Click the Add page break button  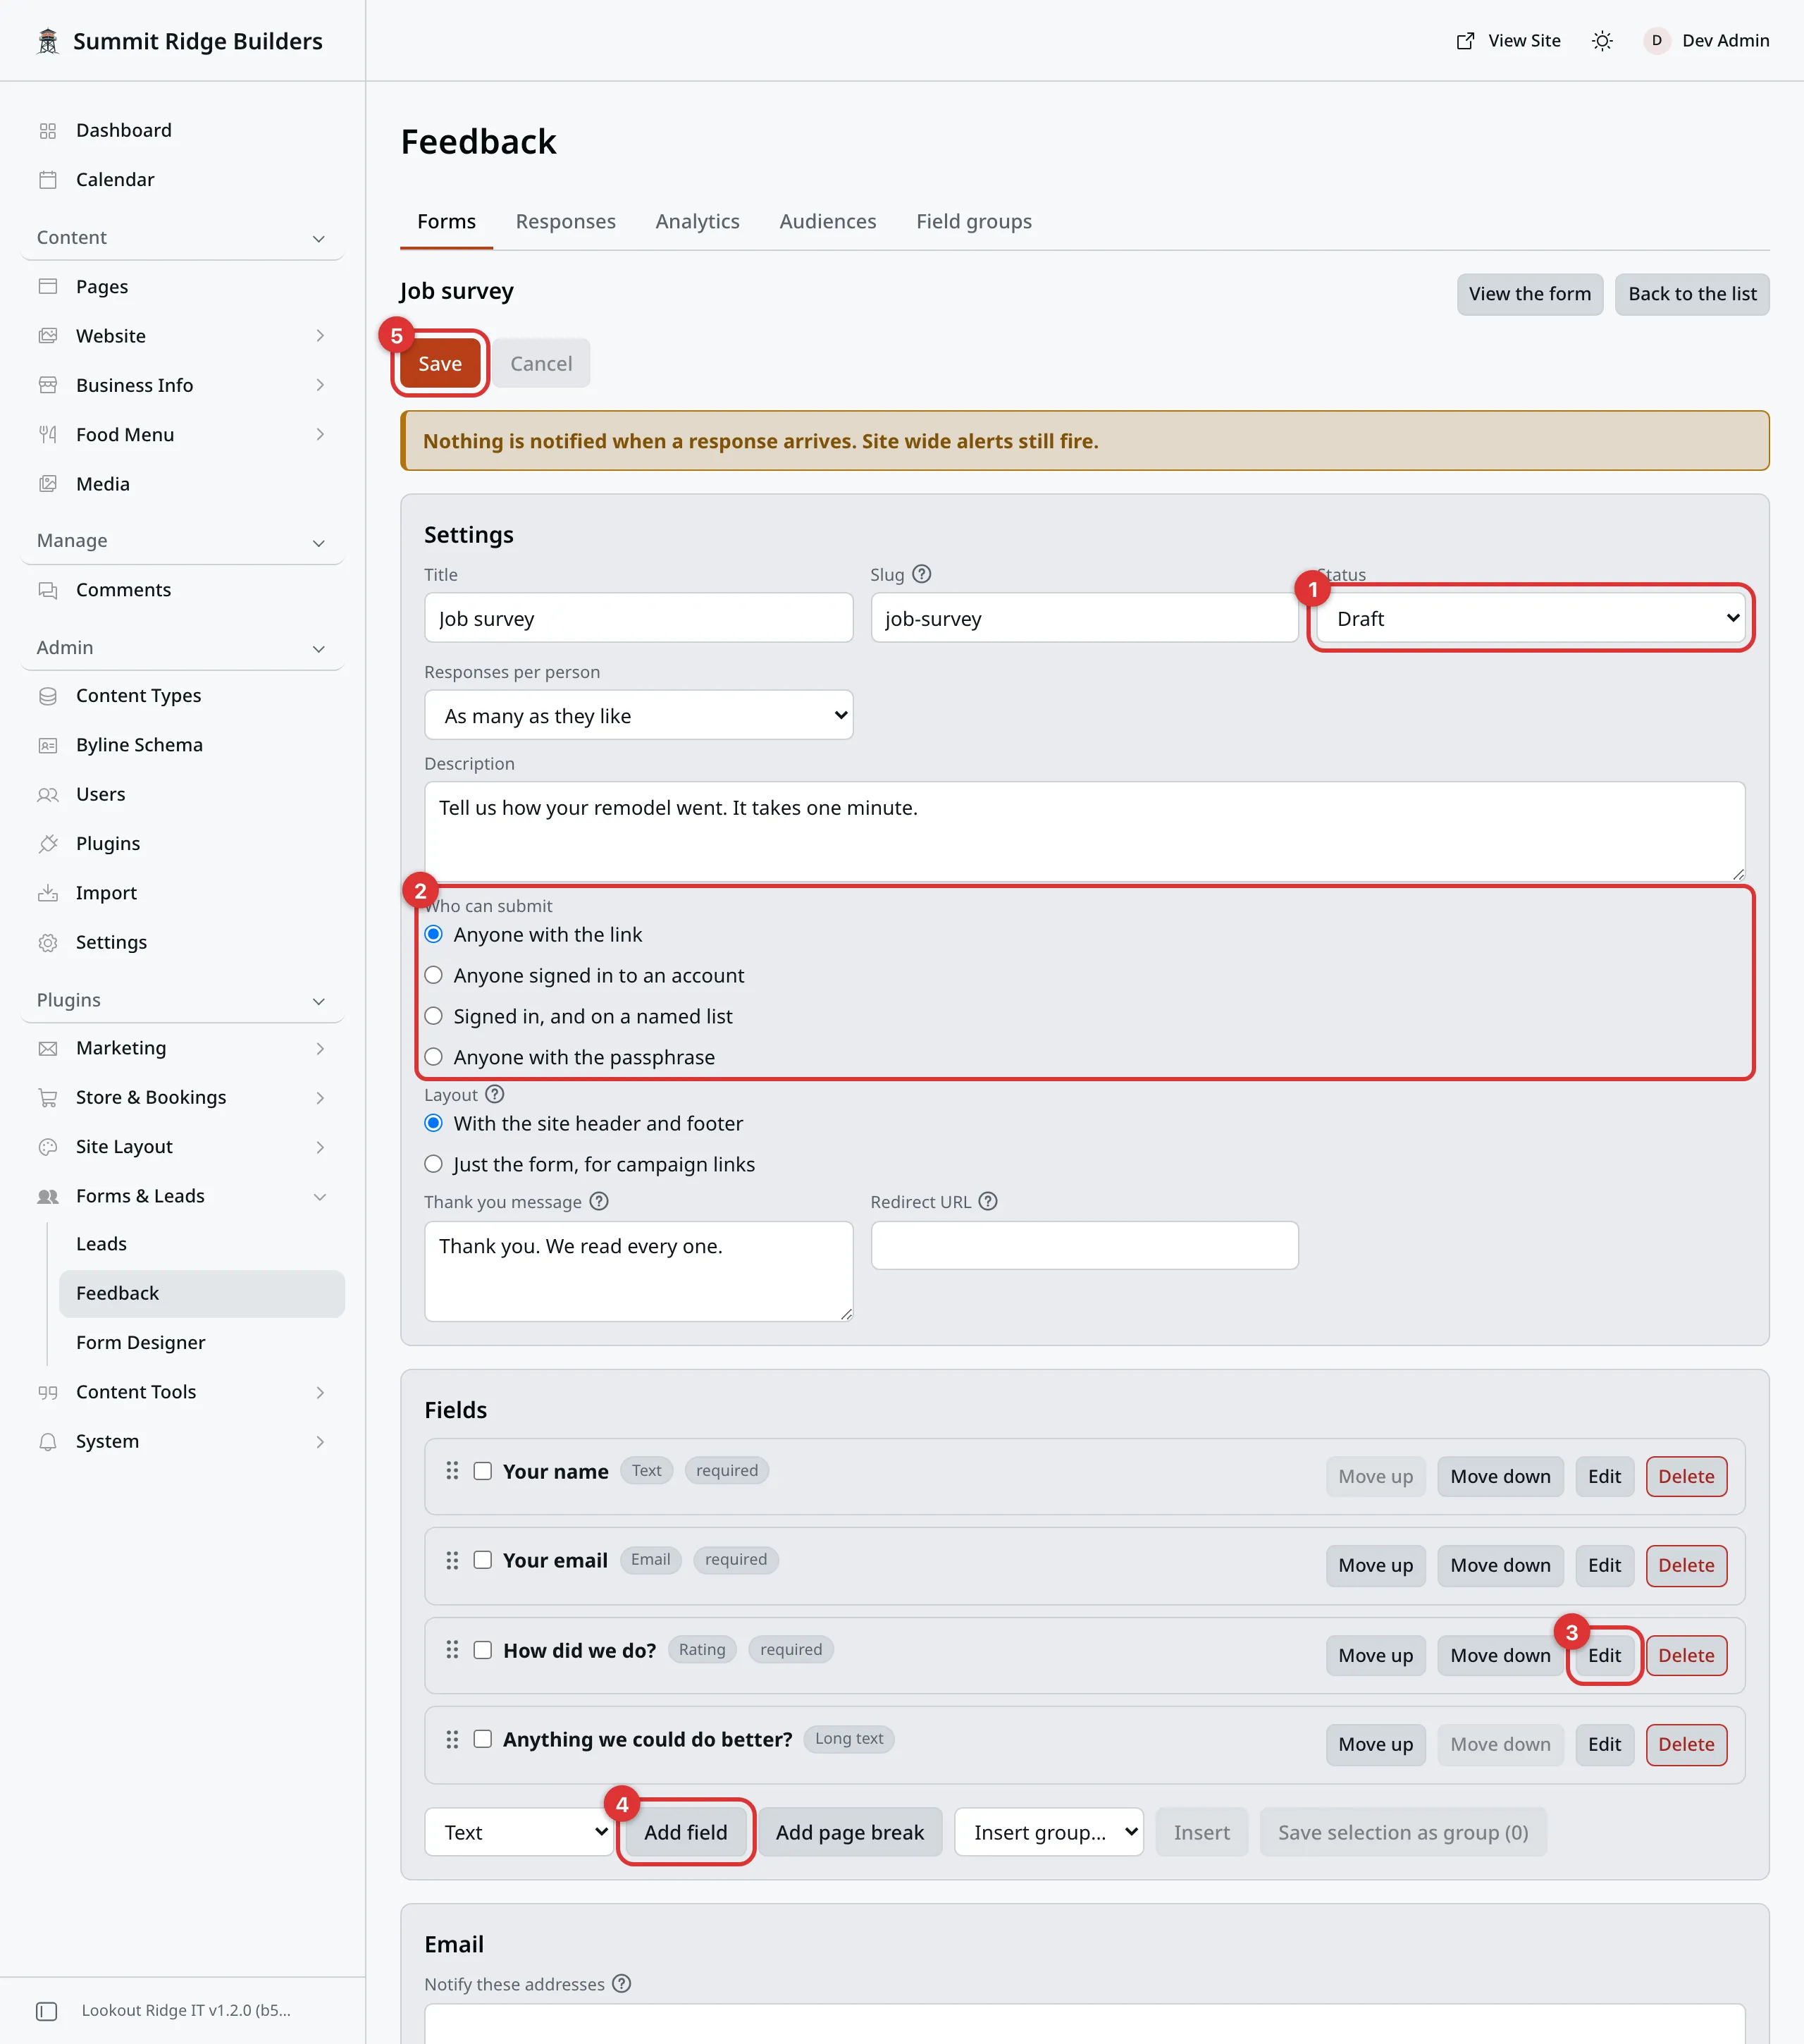850,1832
